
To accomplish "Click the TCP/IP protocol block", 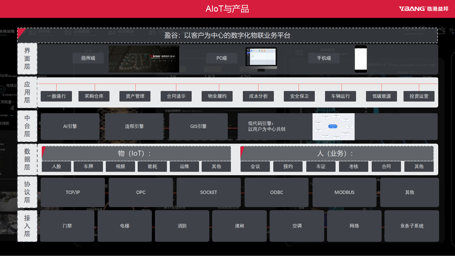I will pyautogui.click(x=73, y=193).
